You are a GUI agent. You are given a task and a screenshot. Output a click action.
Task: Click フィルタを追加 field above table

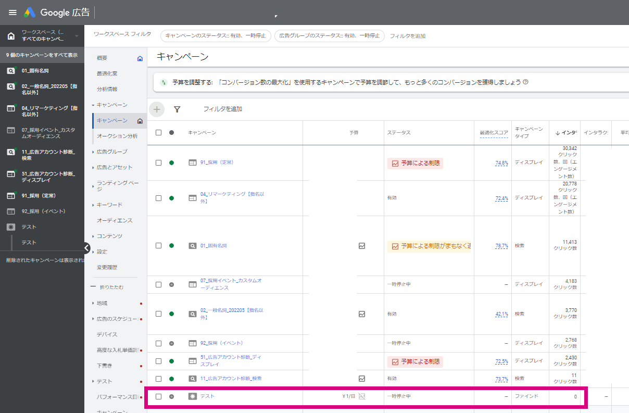pyautogui.click(x=222, y=109)
